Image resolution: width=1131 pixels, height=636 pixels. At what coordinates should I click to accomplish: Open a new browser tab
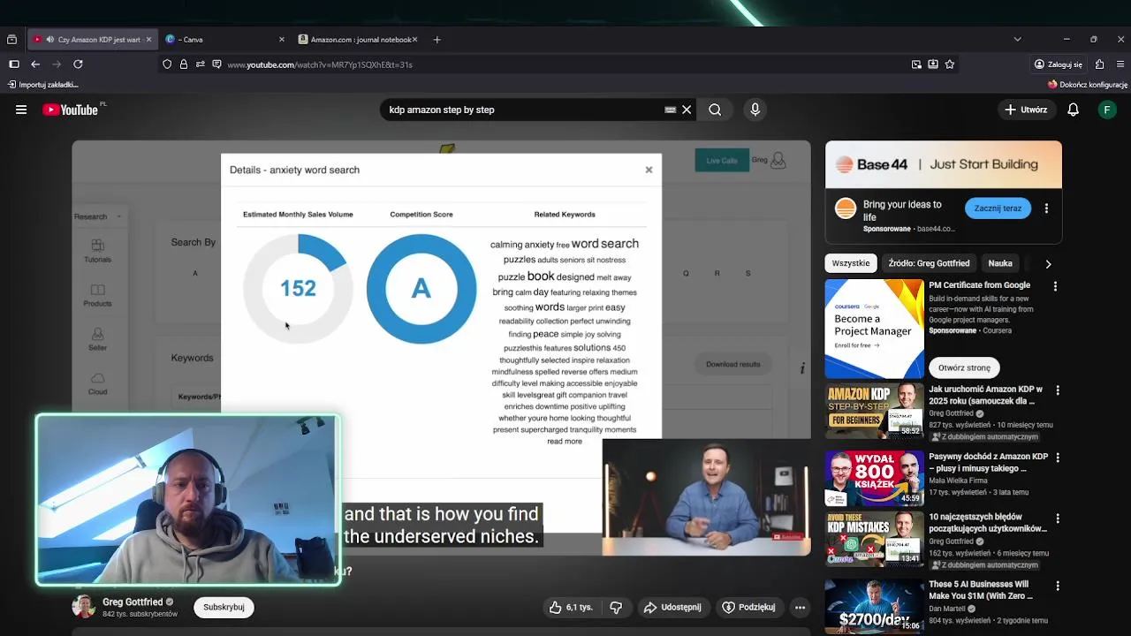436,40
